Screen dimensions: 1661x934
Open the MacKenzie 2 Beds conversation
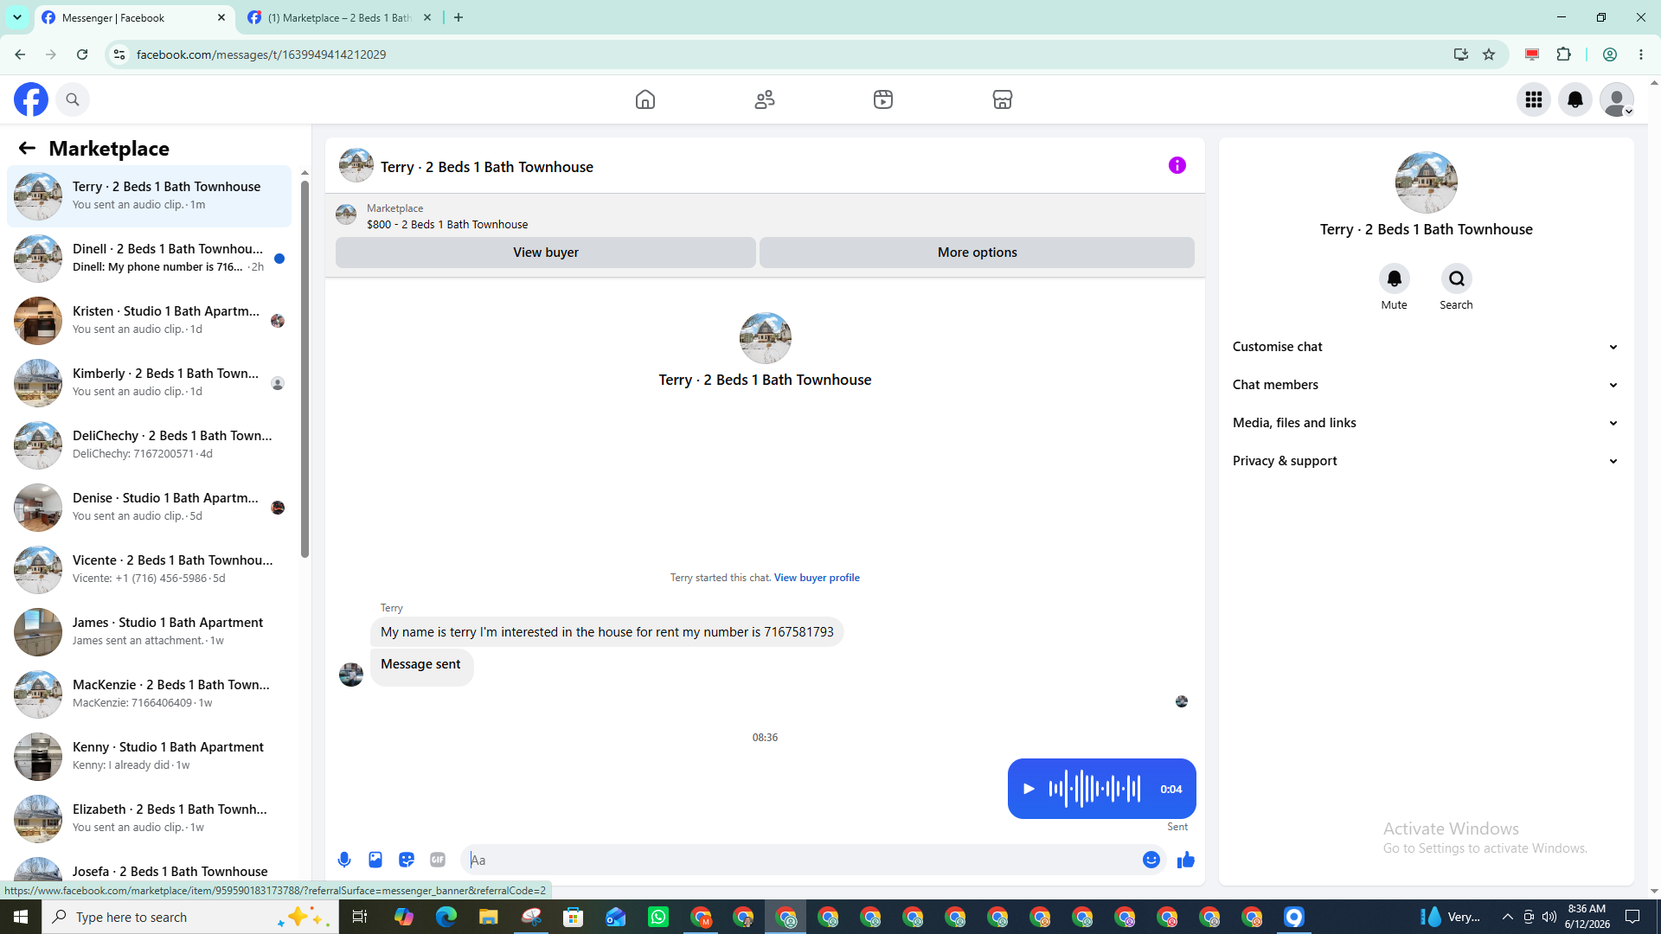(149, 694)
